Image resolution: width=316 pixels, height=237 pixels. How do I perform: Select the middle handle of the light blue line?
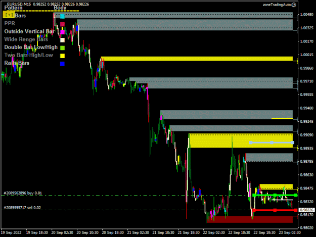pos(272,143)
